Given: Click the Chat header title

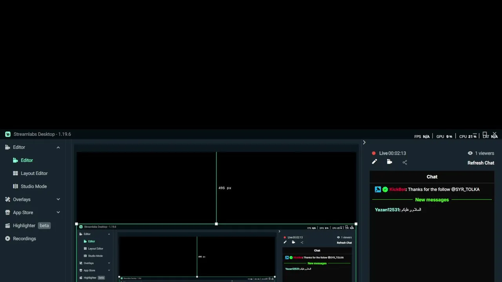Looking at the screenshot, I should pos(432,177).
